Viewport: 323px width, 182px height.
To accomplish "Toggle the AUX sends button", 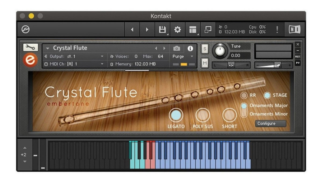I will tap(297, 57).
